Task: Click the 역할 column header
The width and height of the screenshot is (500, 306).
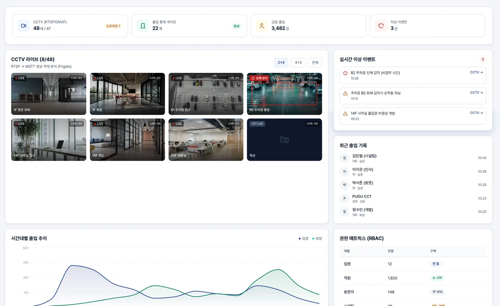Action: [347, 251]
